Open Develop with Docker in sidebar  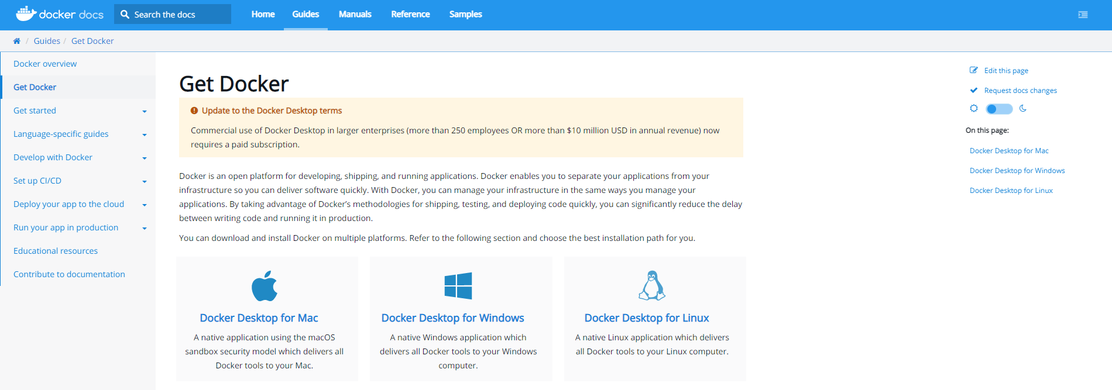click(x=53, y=157)
